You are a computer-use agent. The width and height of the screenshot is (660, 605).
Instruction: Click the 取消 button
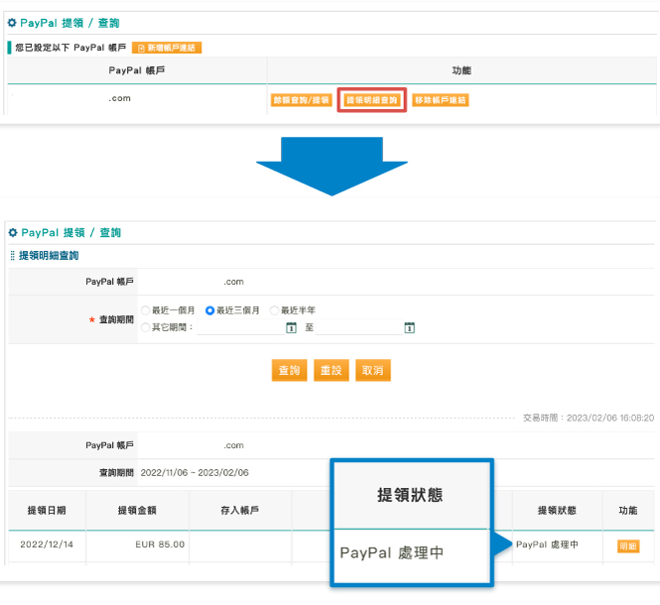(x=373, y=370)
